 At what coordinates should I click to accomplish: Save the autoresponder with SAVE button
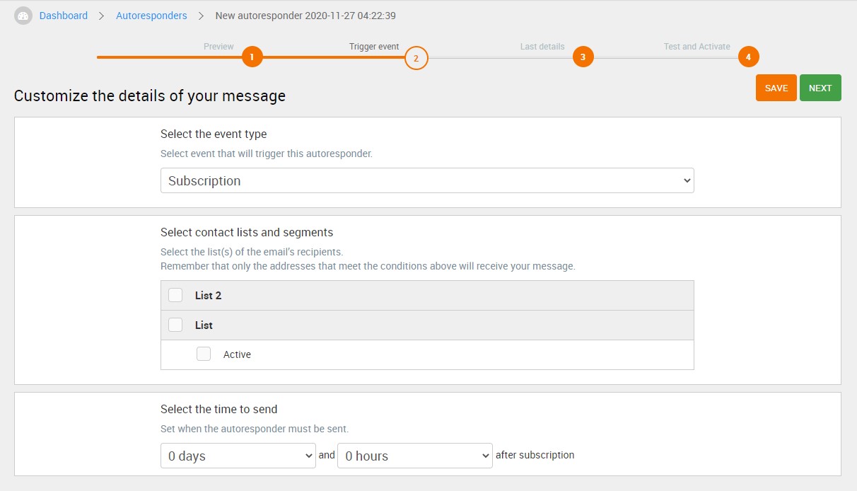[776, 88]
